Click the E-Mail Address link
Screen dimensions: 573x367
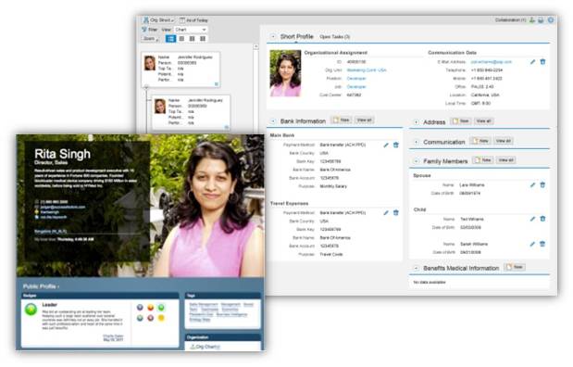(492, 62)
